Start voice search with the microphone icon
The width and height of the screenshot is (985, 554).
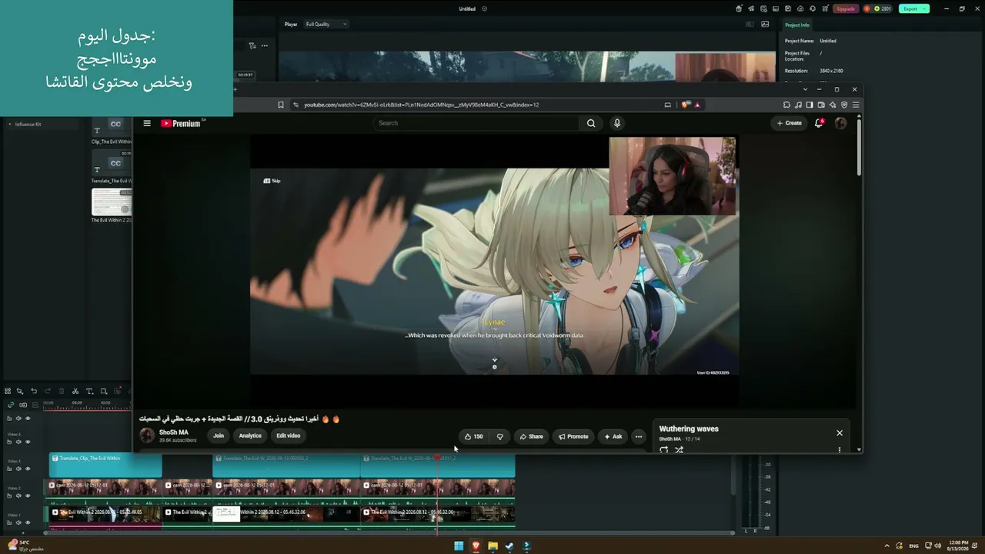point(616,123)
